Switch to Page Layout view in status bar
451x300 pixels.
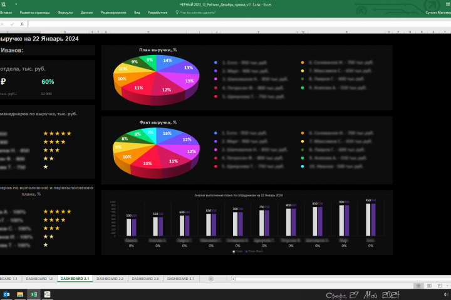429,286
